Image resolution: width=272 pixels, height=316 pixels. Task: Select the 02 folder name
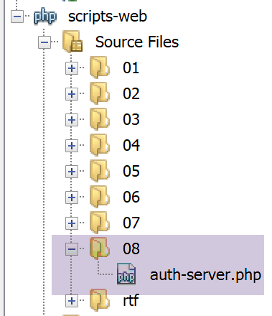coord(131,94)
